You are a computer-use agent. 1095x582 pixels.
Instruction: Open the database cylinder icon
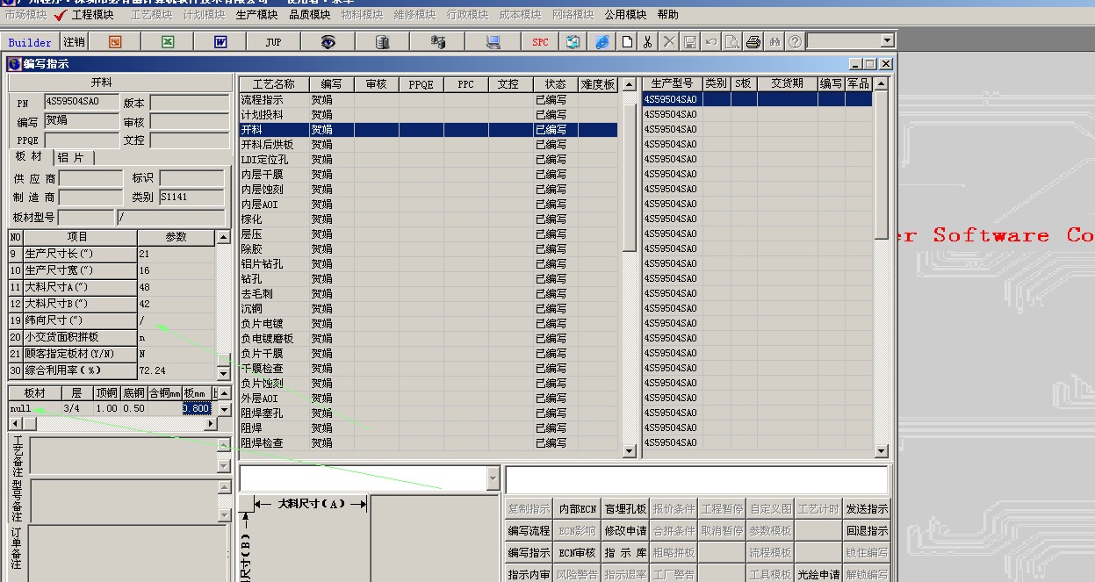tap(382, 41)
